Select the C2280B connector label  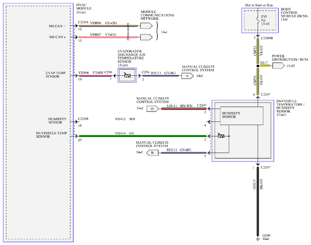(x=267, y=38)
